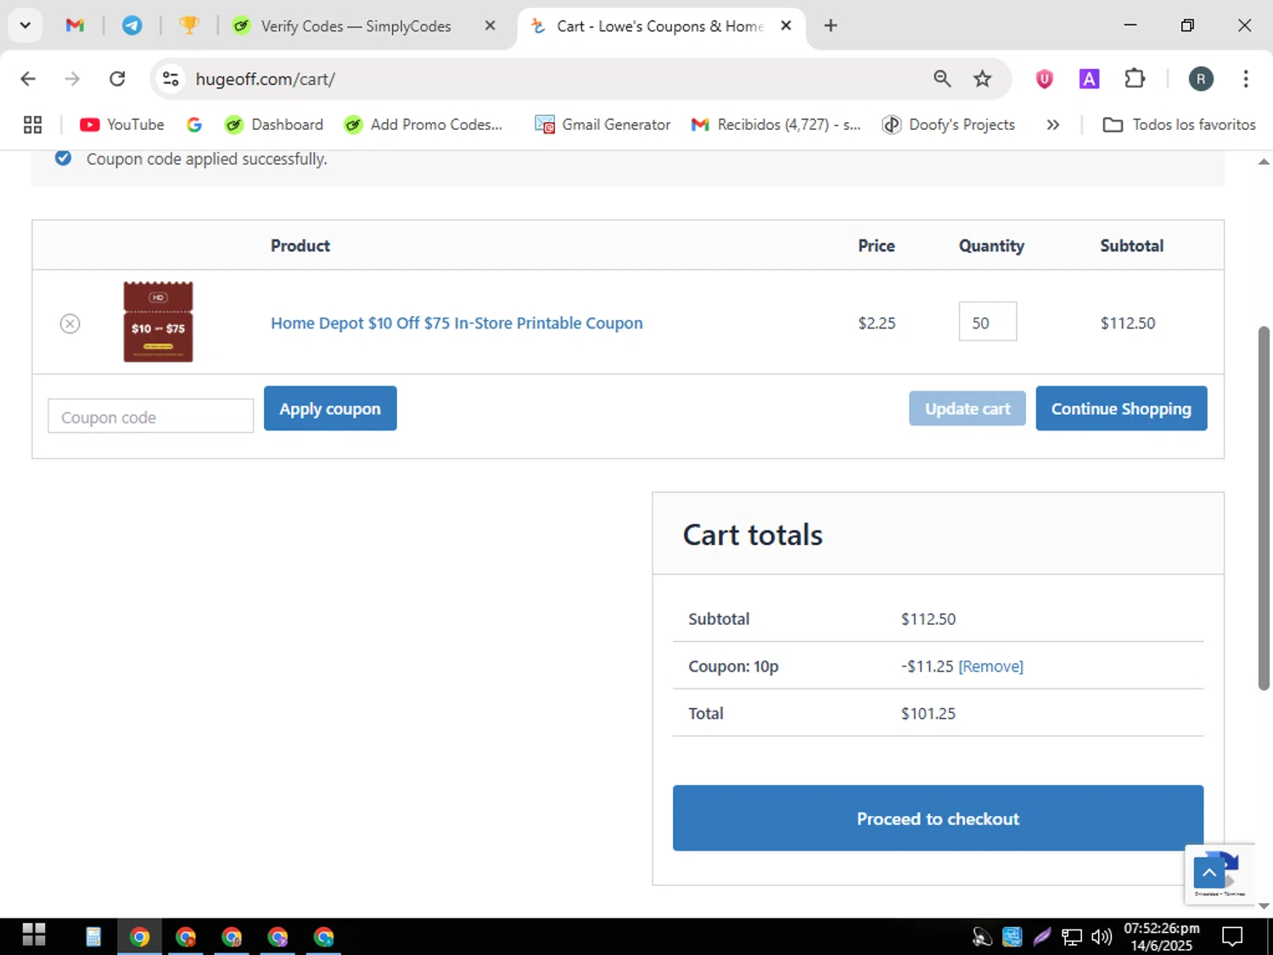This screenshot has height=955, width=1273.
Task: Click Proceed to checkout
Action: tap(938, 818)
